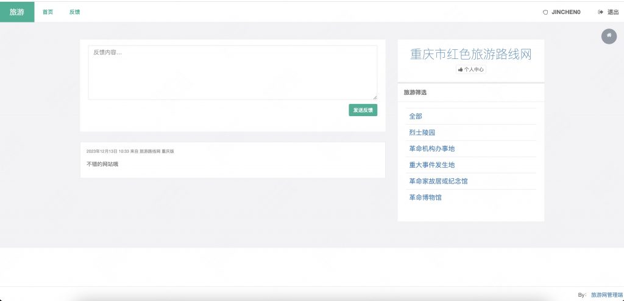Focus the 反馈内容 text area

coord(232,72)
